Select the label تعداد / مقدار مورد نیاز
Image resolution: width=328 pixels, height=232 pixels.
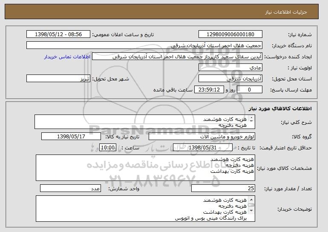click(288, 189)
